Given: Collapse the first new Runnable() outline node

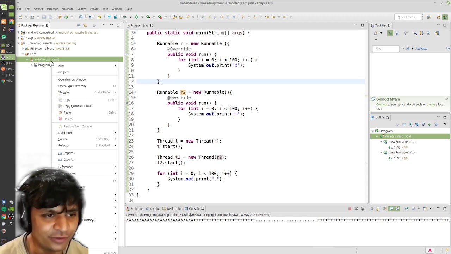Looking at the screenshot, I should [381, 142].
